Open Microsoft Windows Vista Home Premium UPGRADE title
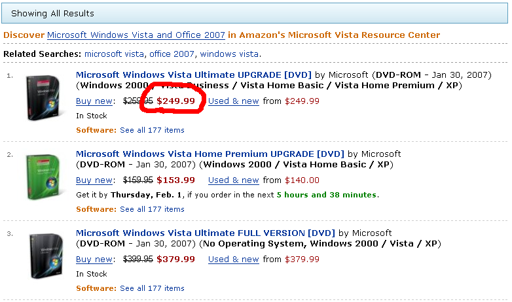 pos(210,154)
